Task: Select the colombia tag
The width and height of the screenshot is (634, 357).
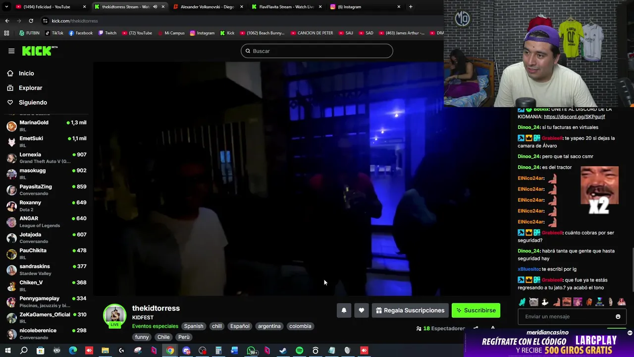Action: pyautogui.click(x=300, y=326)
